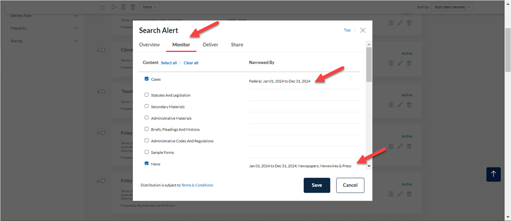This screenshot has height=221, width=511.
Task: Pause alert number 4
Action: pyautogui.click(x=391, y=105)
